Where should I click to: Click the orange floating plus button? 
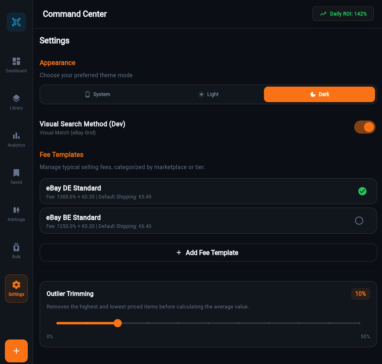tap(16, 351)
